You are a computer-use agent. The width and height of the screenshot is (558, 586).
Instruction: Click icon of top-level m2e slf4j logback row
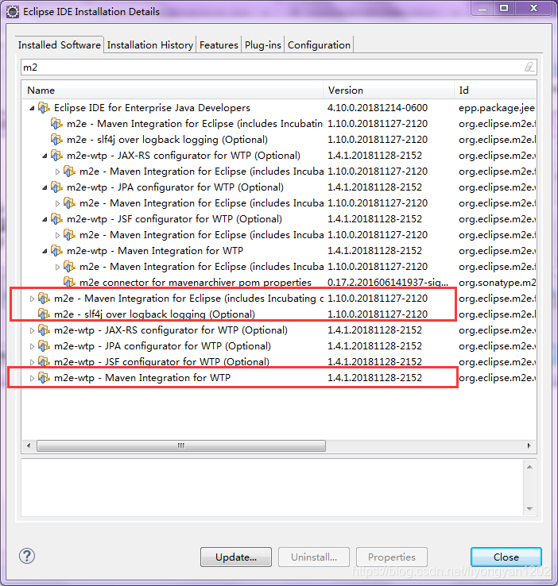(45, 314)
